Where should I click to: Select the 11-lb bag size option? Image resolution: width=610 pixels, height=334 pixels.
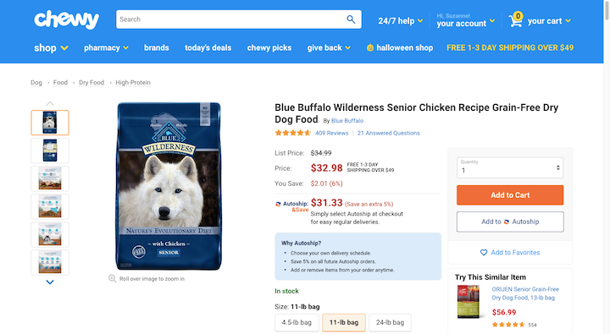pyautogui.click(x=344, y=322)
